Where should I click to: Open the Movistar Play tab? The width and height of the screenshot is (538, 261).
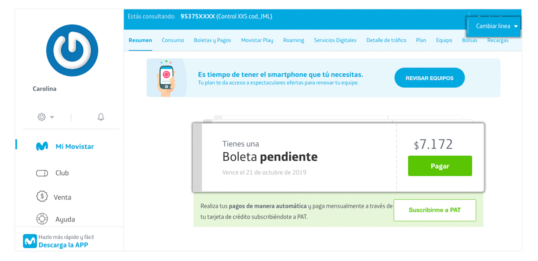257,40
